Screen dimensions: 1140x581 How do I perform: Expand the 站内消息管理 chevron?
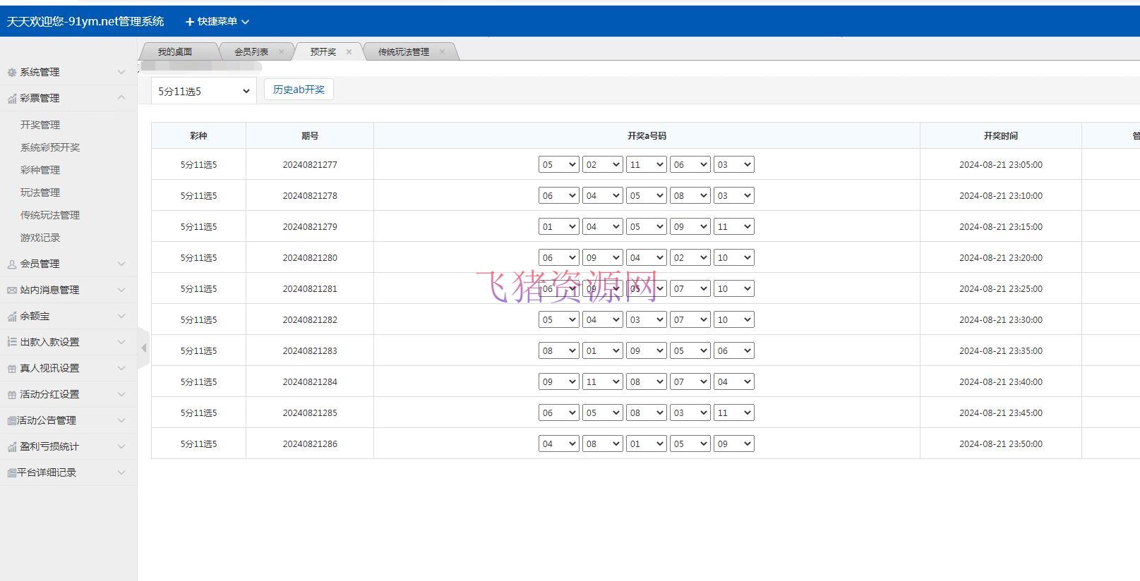121,290
